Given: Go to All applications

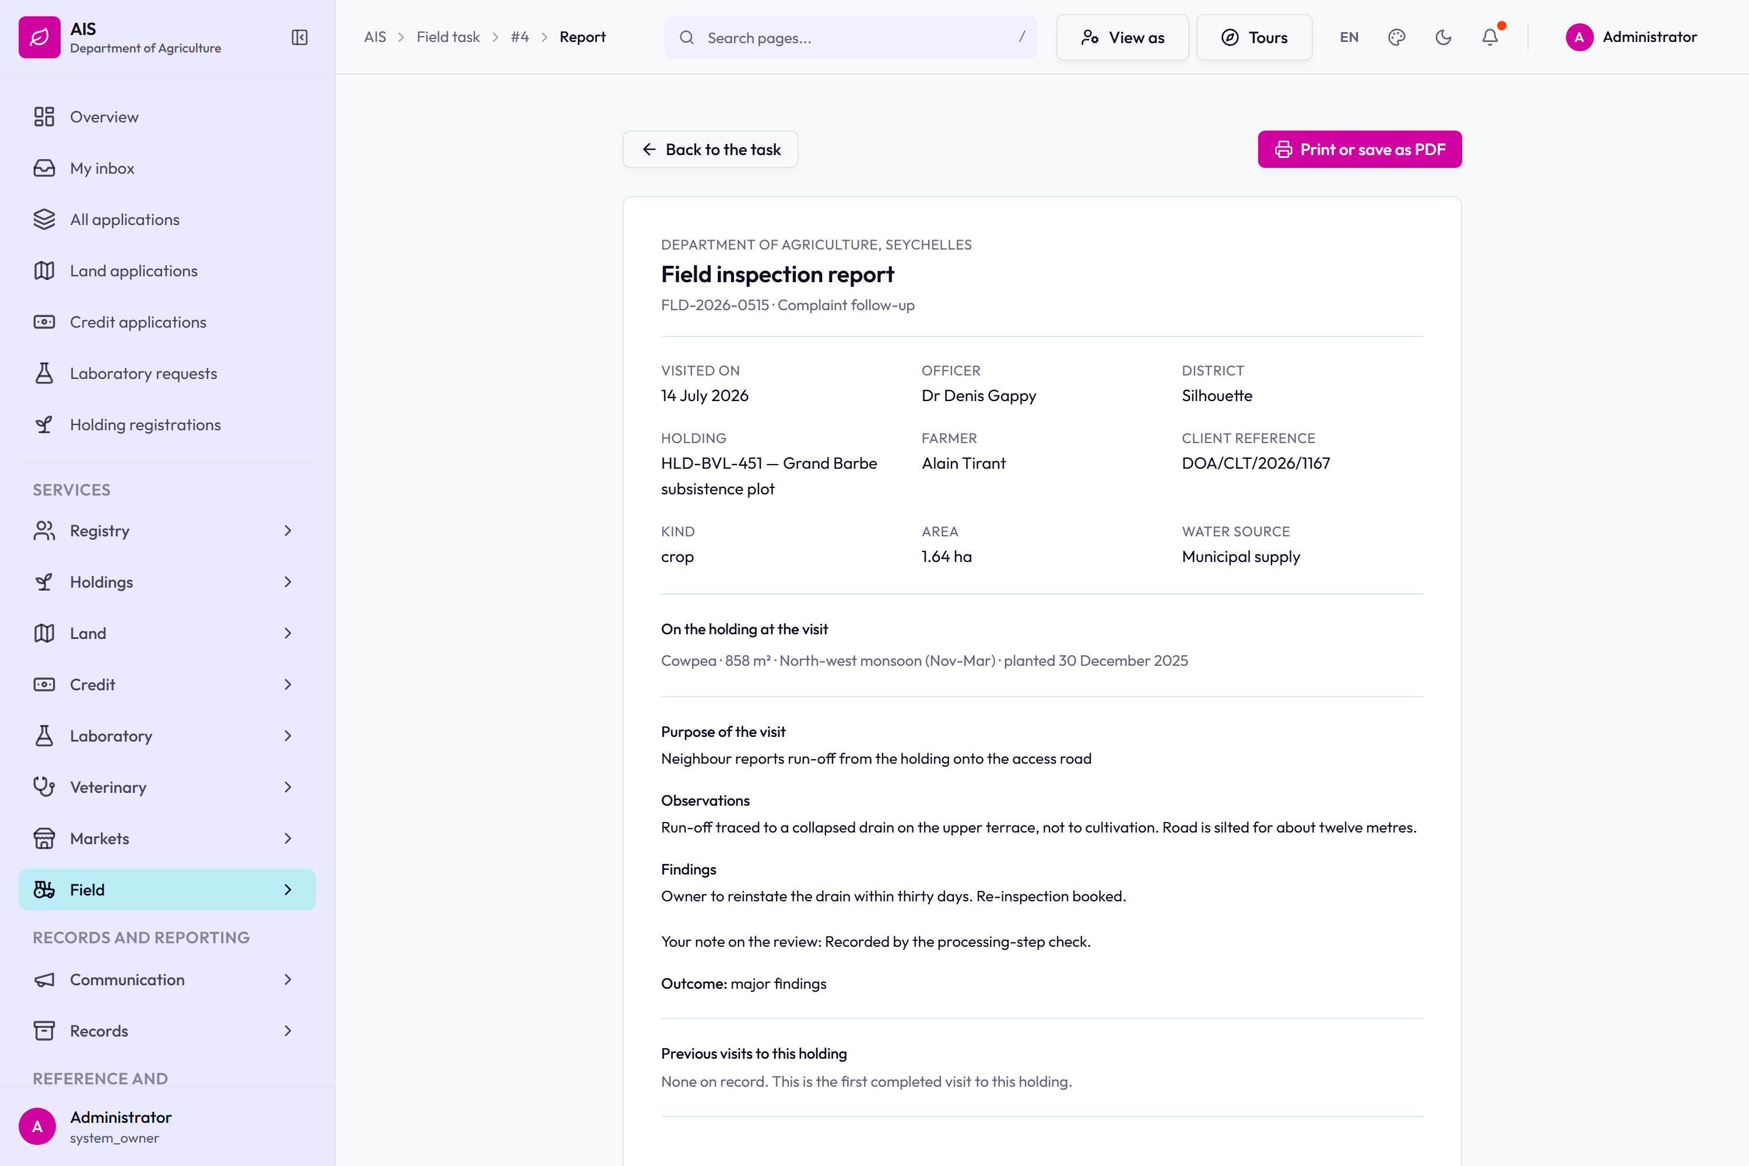Looking at the screenshot, I should tap(167, 219).
